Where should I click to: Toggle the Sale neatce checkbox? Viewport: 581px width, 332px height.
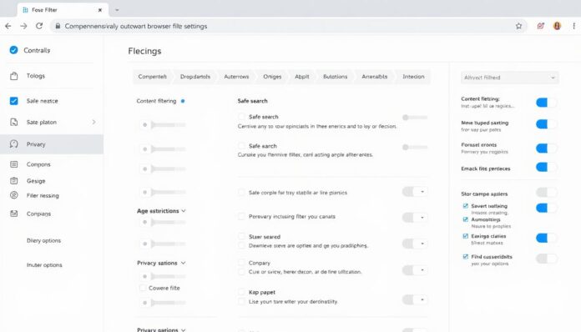[13, 101]
